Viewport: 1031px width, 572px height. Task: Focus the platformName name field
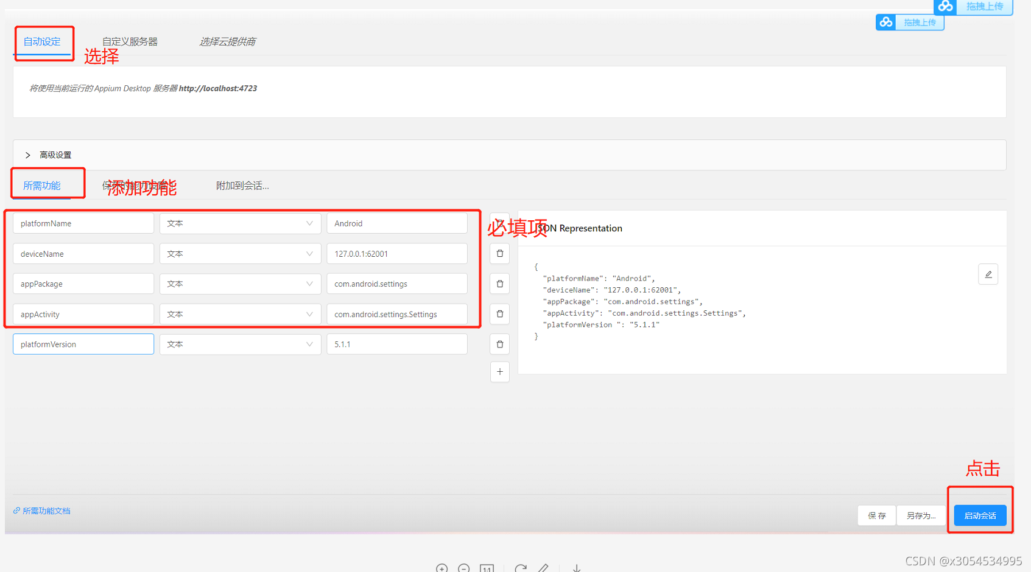[x=83, y=223]
